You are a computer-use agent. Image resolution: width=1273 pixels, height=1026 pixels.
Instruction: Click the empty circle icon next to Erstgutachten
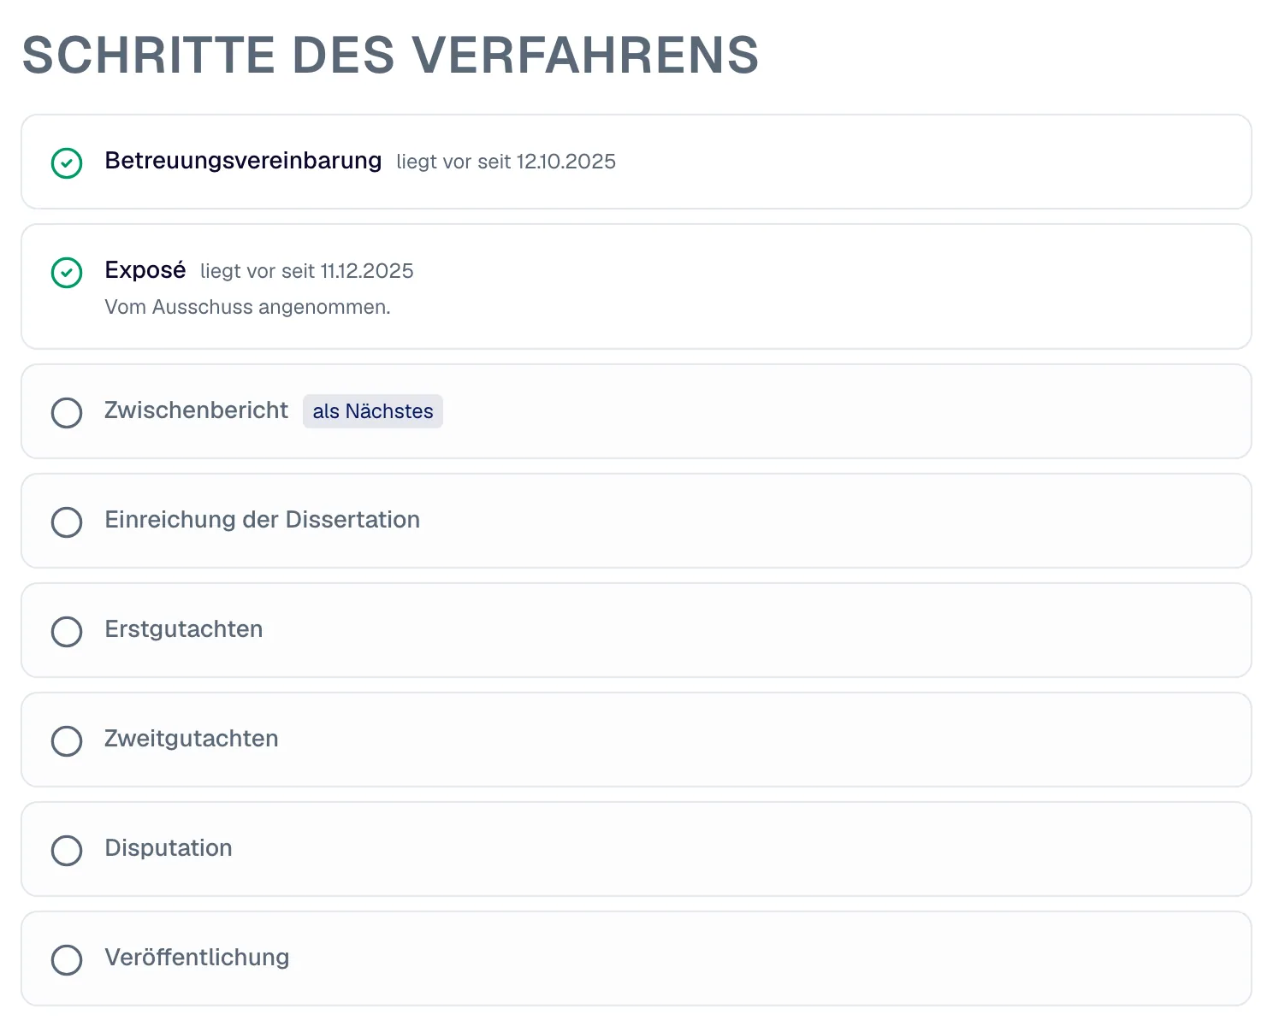click(67, 631)
